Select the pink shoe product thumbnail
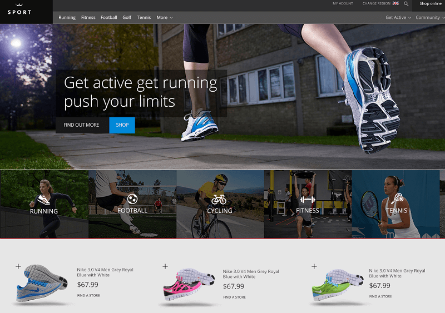The height and width of the screenshot is (313, 445). click(189, 284)
